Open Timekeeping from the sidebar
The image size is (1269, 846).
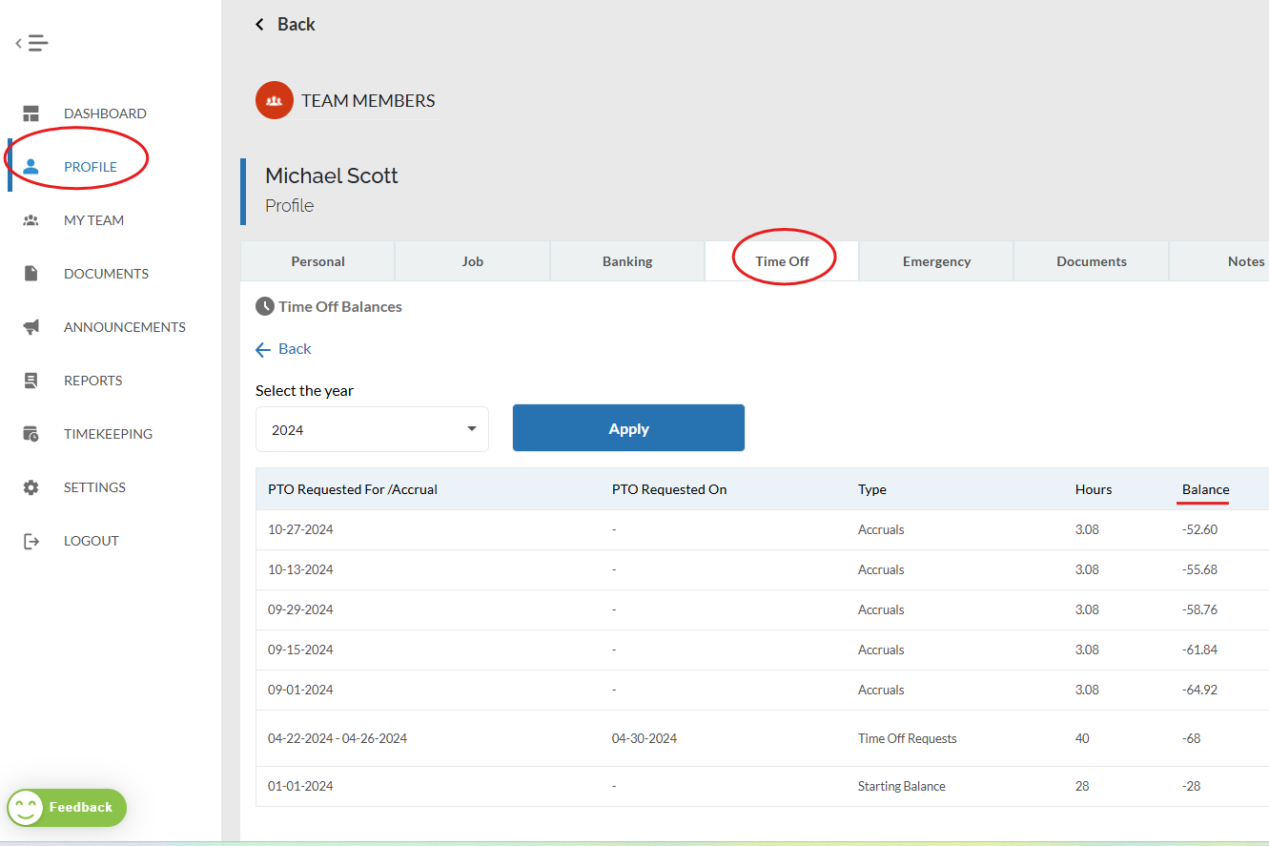pyautogui.click(x=108, y=434)
